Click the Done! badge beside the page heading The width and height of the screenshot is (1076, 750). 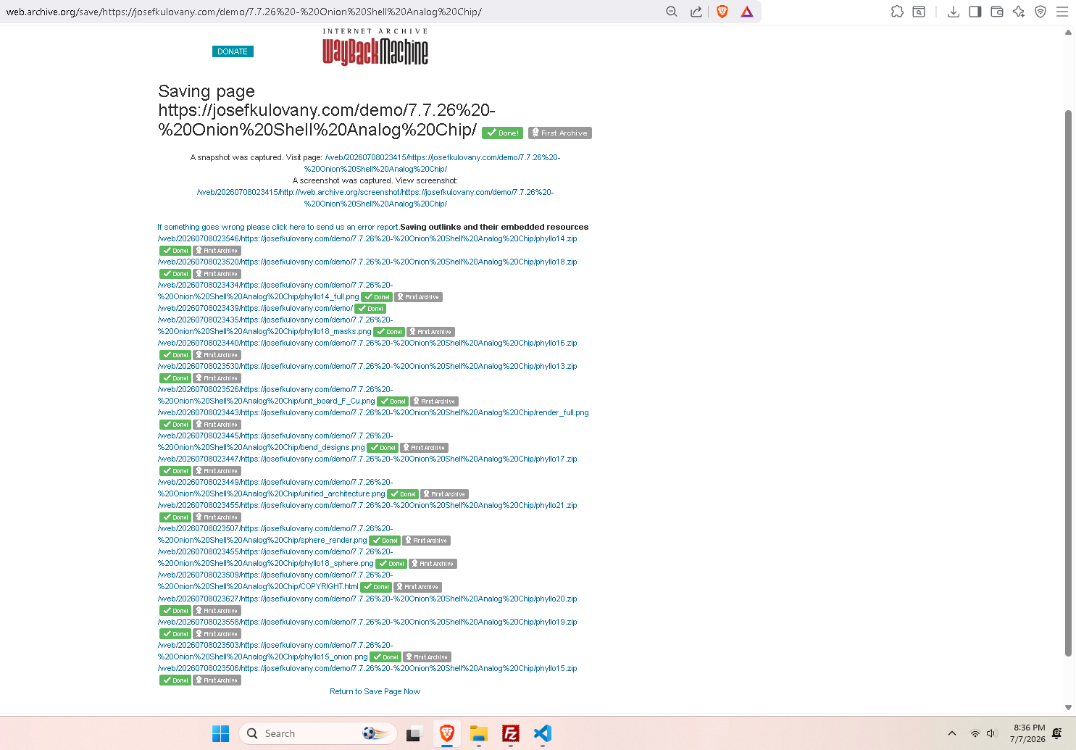point(502,133)
